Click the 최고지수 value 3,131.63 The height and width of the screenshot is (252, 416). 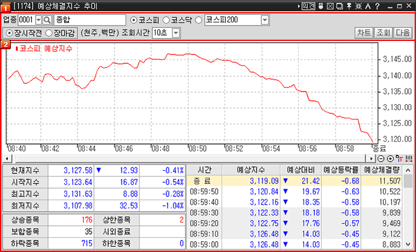pos(77,194)
